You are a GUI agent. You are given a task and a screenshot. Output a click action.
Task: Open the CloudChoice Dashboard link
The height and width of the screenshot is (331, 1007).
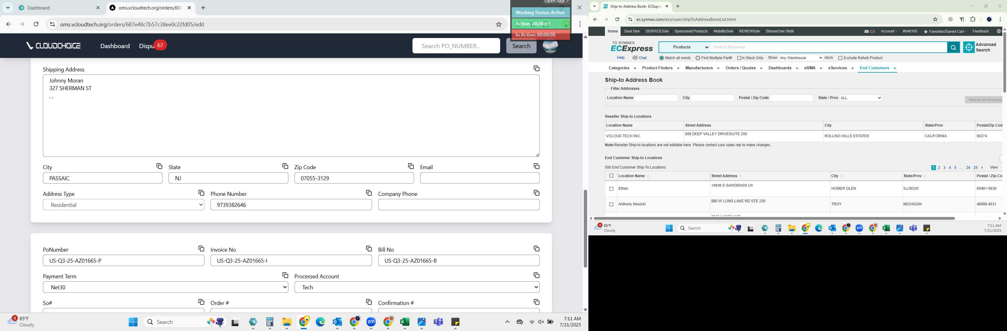tap(115, 46)
